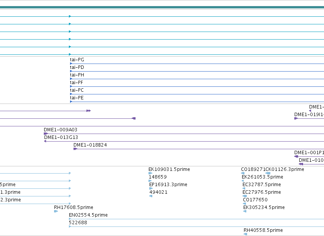Select the tai-PG transcript label

coord(77,60)
